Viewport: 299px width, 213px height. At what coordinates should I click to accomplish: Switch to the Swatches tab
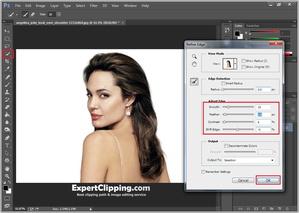pos(252,26)
